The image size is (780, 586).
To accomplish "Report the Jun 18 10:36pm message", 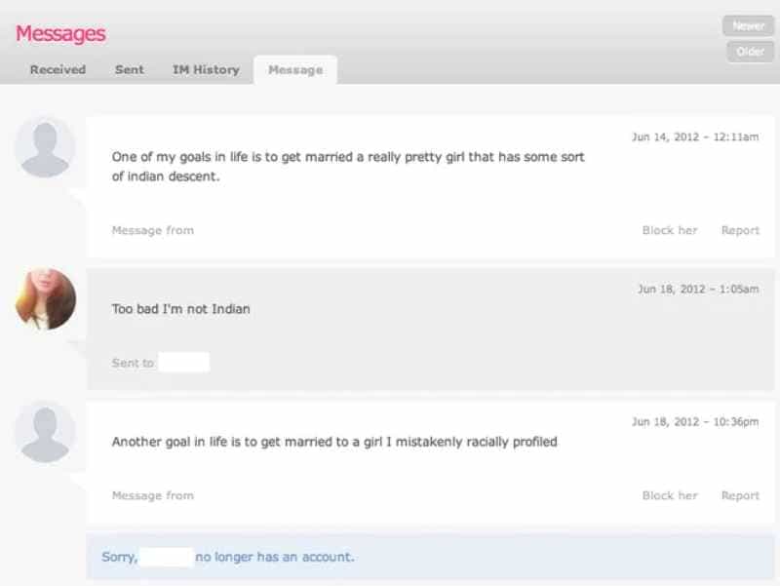I will [740, 496].
